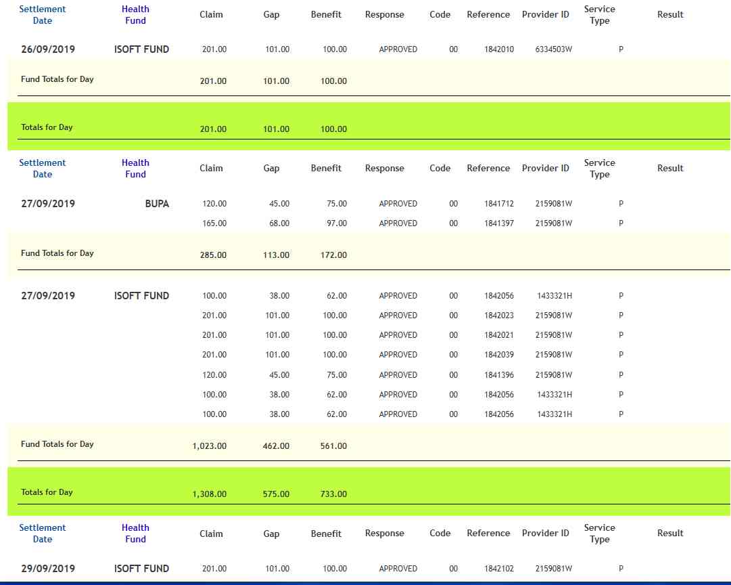Select the 27/09/2019 date beside BUPA
Viewport: 731px width, 585px height.
tap(48, 204)
